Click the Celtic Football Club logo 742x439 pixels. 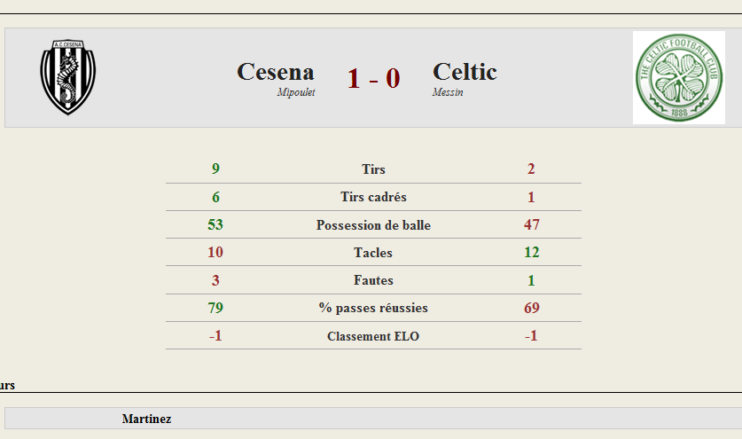coord(678,78)
